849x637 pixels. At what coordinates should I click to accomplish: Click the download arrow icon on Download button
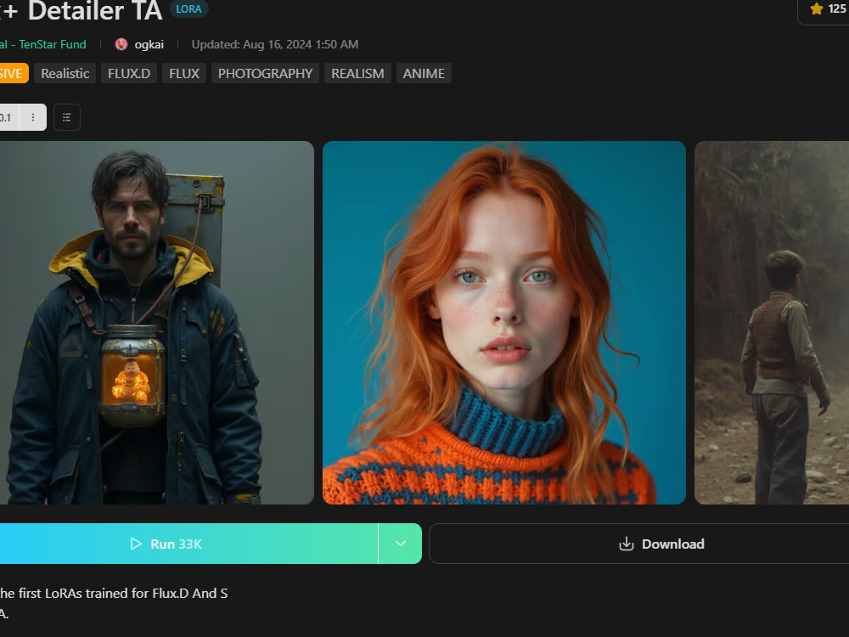point(626,544)
